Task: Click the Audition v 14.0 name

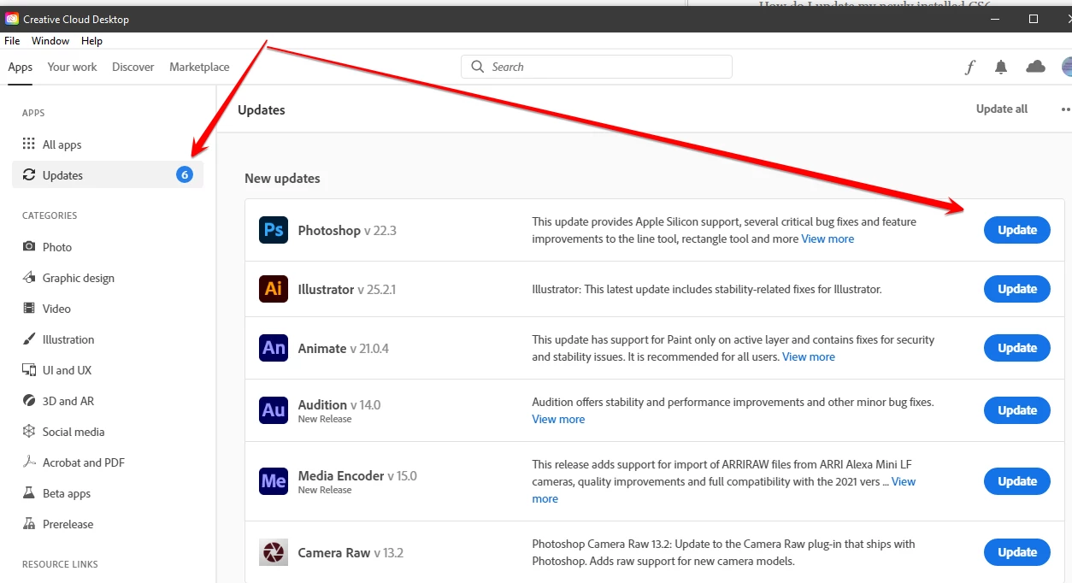Action: pyautogui.click(x=339, y=405)
